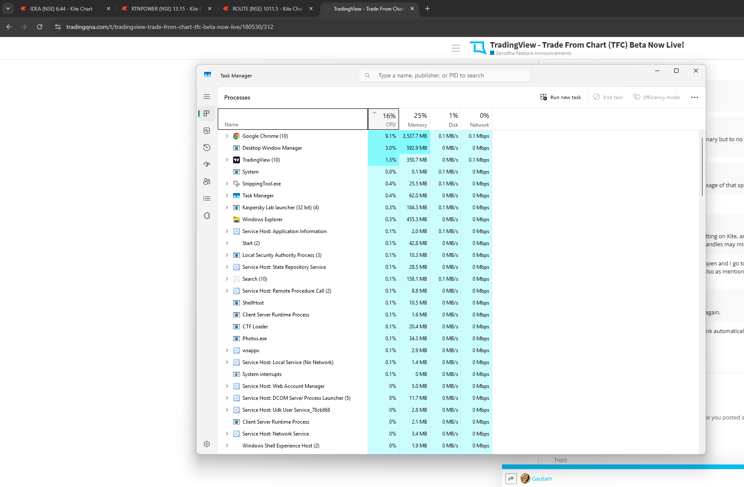Viewport: 744px width, 487px height.
Task: Expand Start (2) process group
Action: (x=227, y=243)
